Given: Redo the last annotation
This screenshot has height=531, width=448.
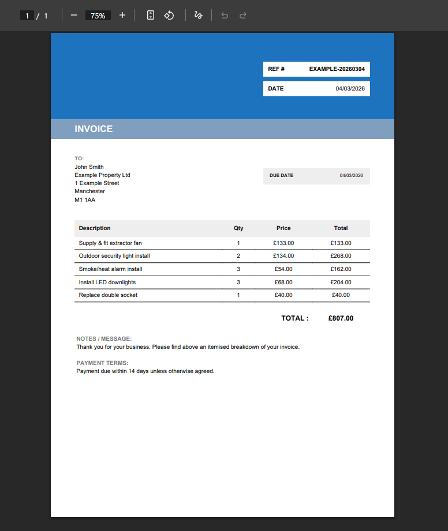Looking at the screenshot, I should tap(243, 16).
